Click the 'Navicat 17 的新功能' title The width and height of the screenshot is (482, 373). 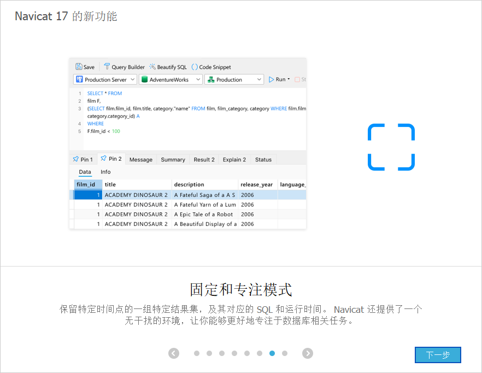point(66,16)
